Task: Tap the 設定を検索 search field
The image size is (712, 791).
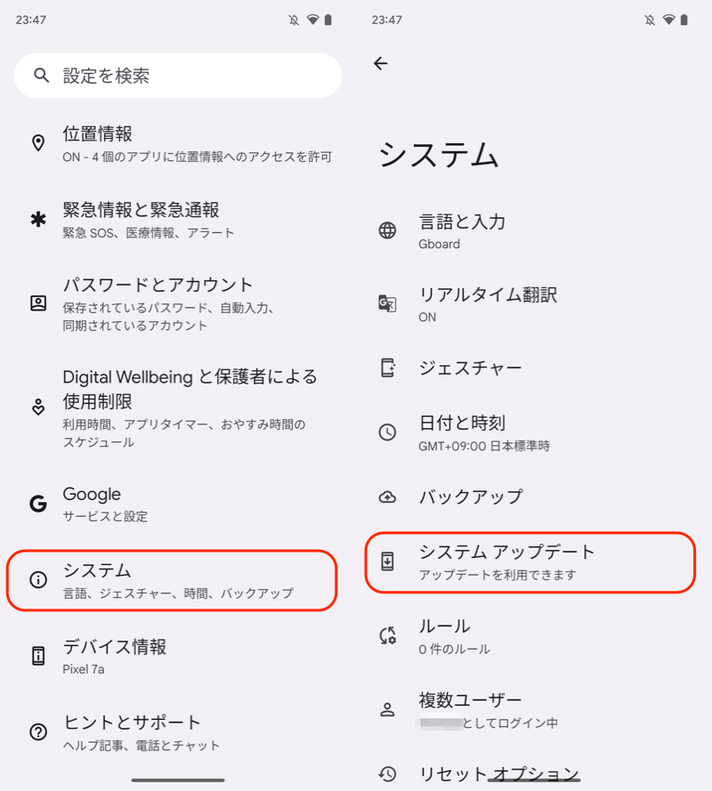Action: [x=187, y=76]
